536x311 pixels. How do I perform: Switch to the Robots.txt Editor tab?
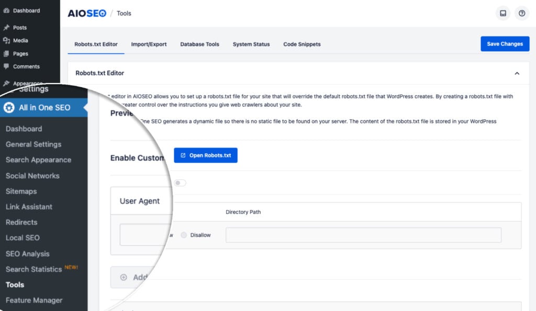96,44
